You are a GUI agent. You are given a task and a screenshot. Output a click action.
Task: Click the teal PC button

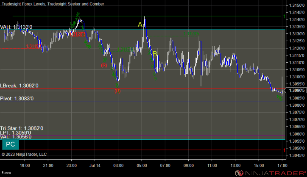coord(11,144)
